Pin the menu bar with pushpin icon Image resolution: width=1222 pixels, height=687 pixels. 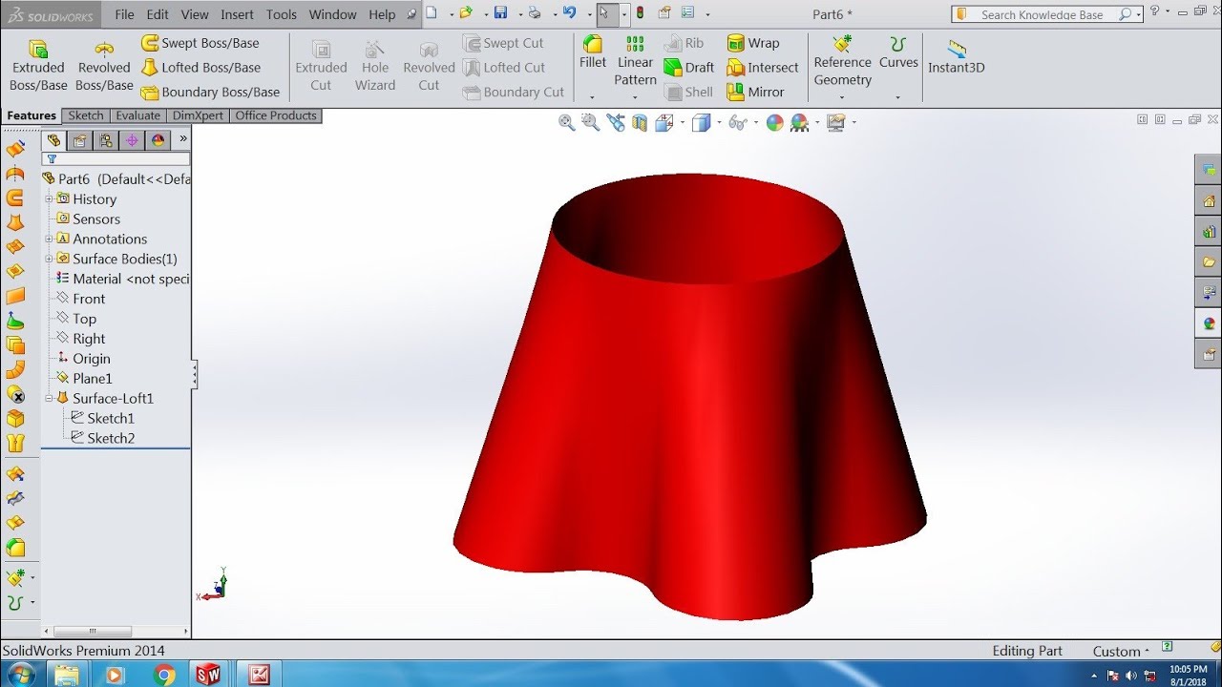click(411, 14)
